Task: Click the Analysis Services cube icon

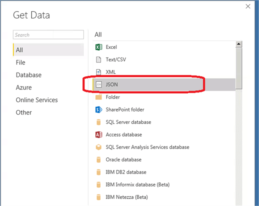Action: [x=99, y=147]
